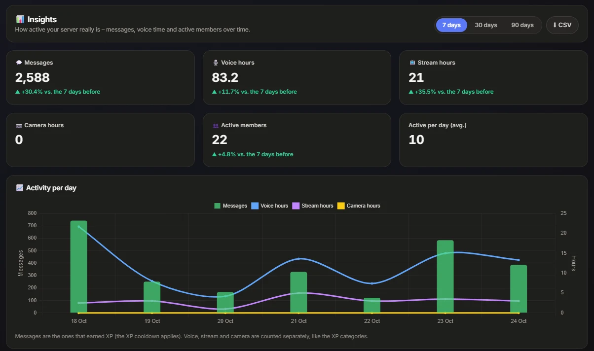Screen dimensions: 594x351
Task: Click the Messages speech bubble icon
Action: (19, 63)
